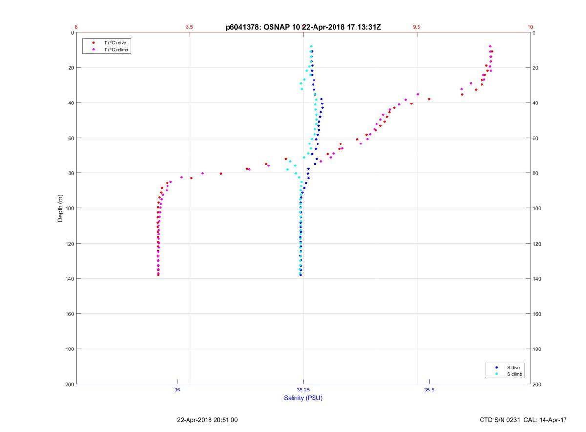Click the '20' tick on right depth axis
Viewport: 586px width, 432px height.
(x=536, y=68)
